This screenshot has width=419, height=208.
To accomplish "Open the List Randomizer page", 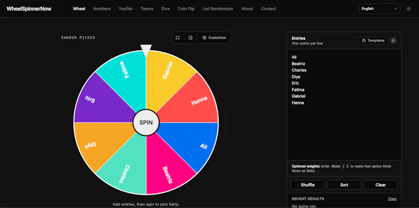I will 218,9.
